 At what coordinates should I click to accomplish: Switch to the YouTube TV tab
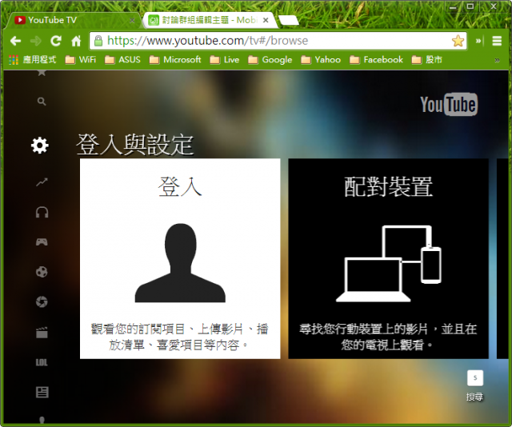[x=72, y=20]
